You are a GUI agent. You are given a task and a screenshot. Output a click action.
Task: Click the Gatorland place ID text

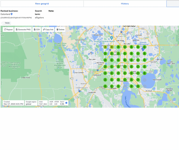(x=16, y=18)
